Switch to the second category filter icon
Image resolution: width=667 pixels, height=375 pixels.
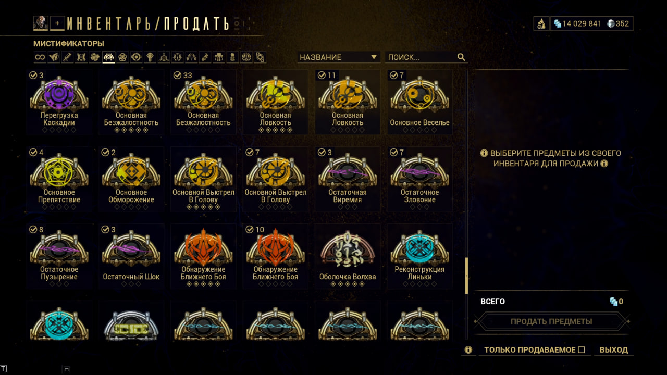pos(53,57)
